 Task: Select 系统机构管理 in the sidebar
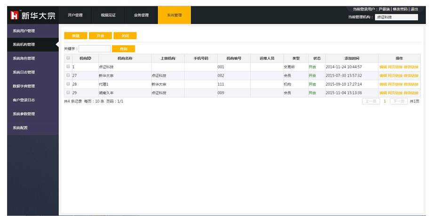(33, 44)
